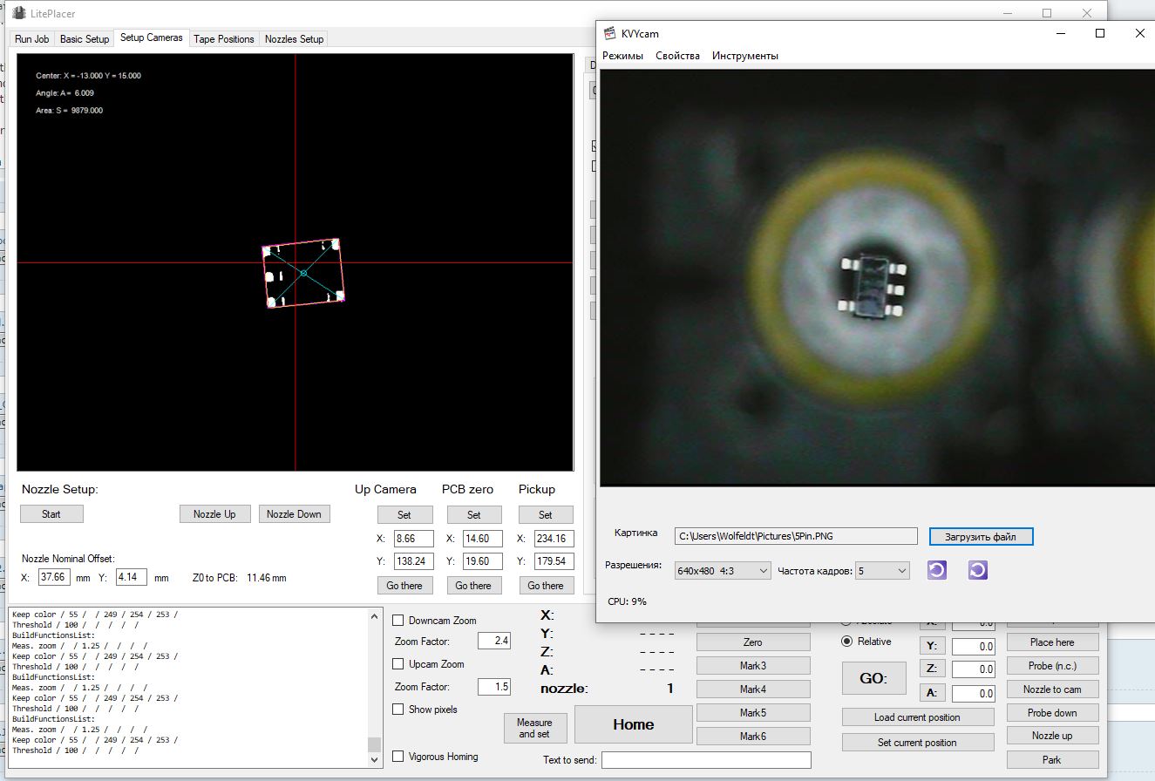Switch to the Nozzles Setup tab
The image size is (1155, 781).
[x=294, y=39]
